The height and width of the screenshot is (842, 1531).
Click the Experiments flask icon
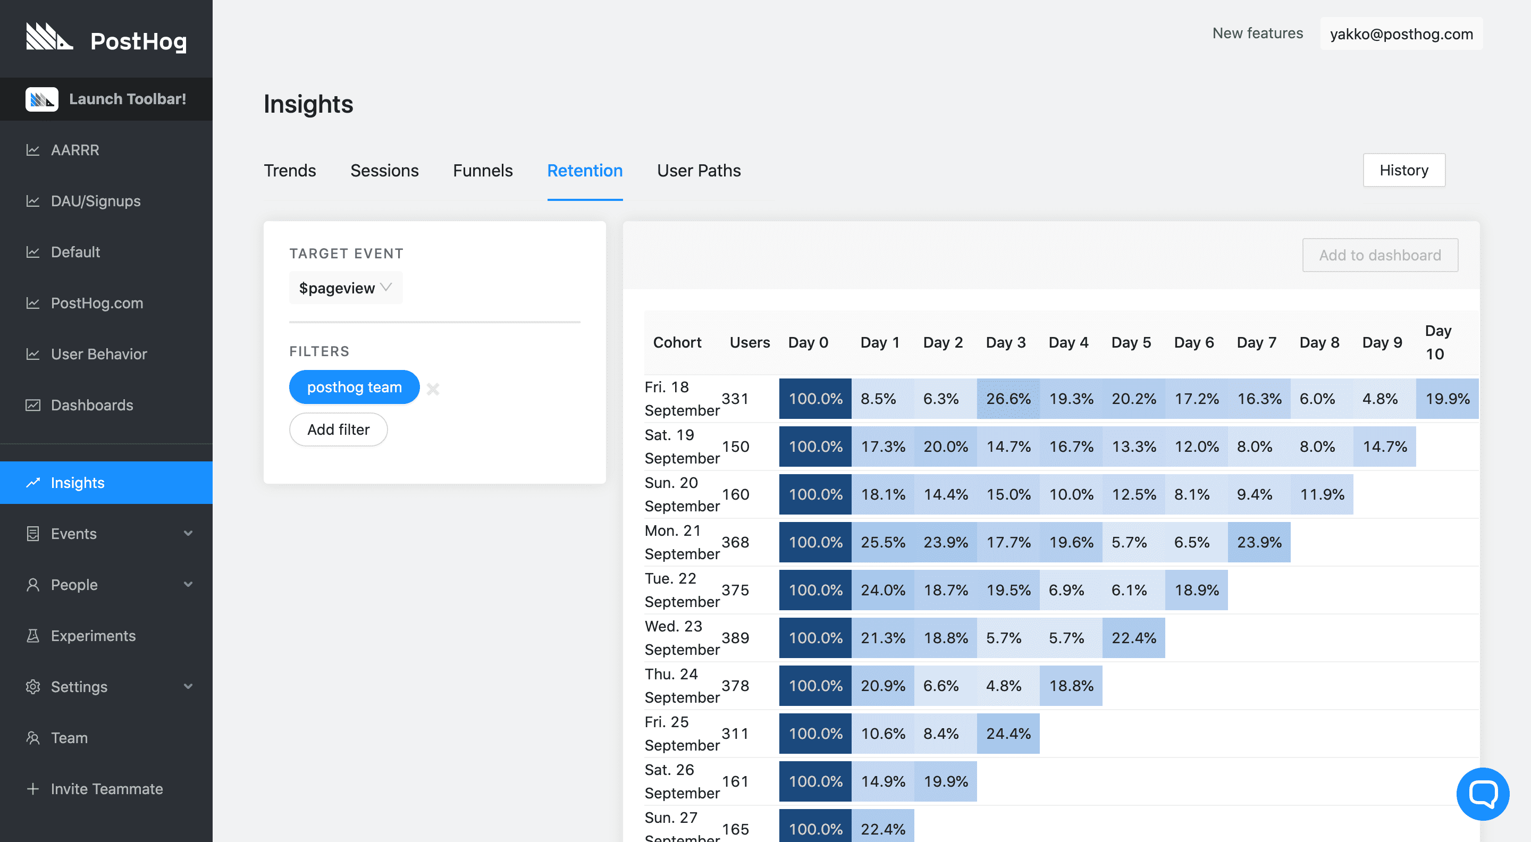coord(32,636)
